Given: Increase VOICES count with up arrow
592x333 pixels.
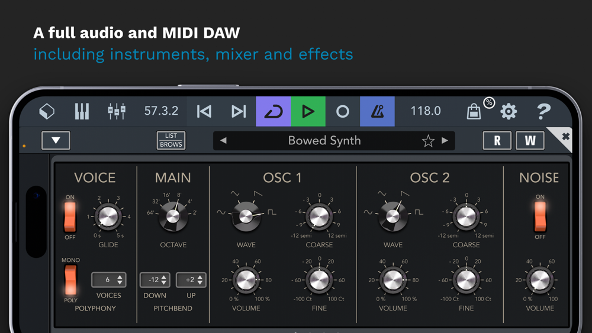Looking at the screenshot, I should pyautogui.click(x=120, y=277).
